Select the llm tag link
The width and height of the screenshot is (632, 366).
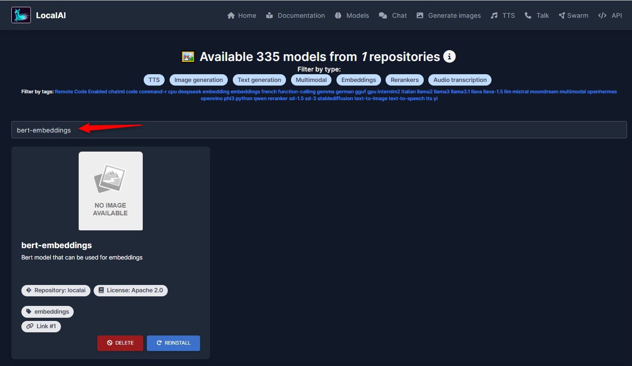click(x=509, y=91)
